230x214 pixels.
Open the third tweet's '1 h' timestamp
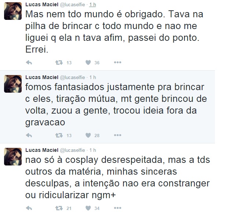93,150
